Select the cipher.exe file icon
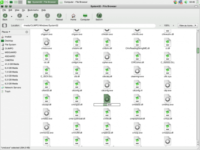This screenshot has height=150, width=200. pos(107,57)
